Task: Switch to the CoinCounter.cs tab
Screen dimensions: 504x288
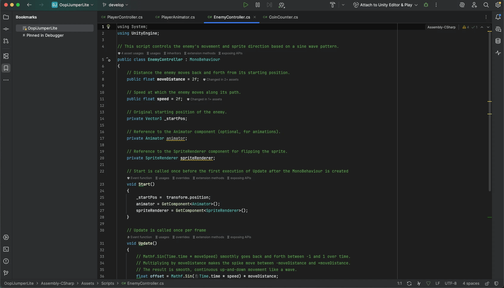Action: click(x=283, y=17)
